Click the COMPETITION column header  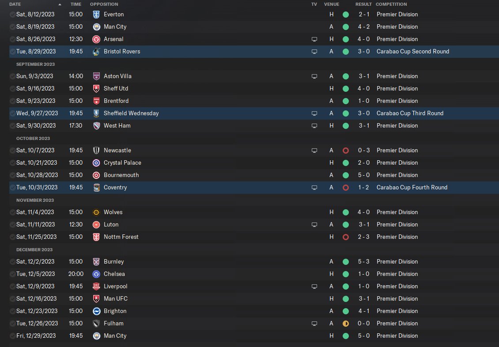point(391,4)
